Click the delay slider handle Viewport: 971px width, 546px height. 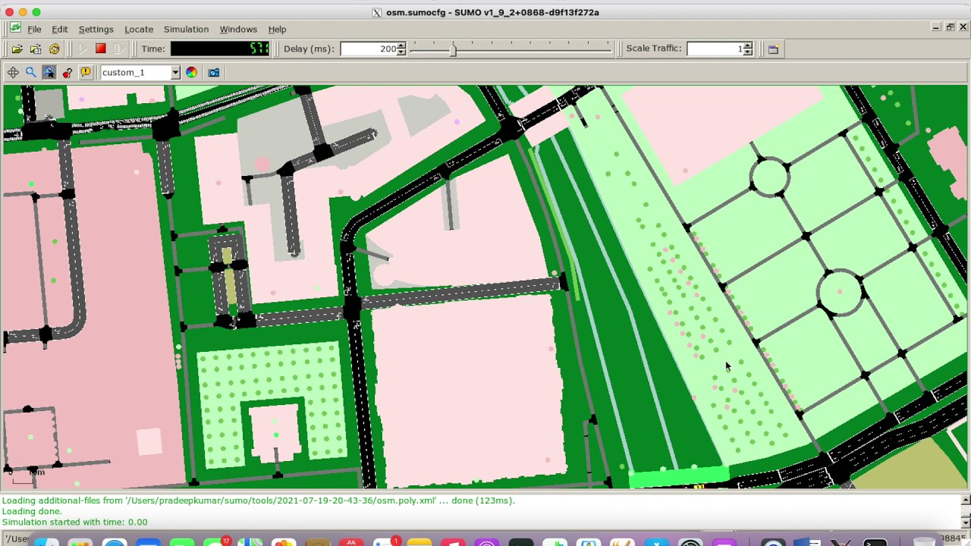[x=454, y=49]
